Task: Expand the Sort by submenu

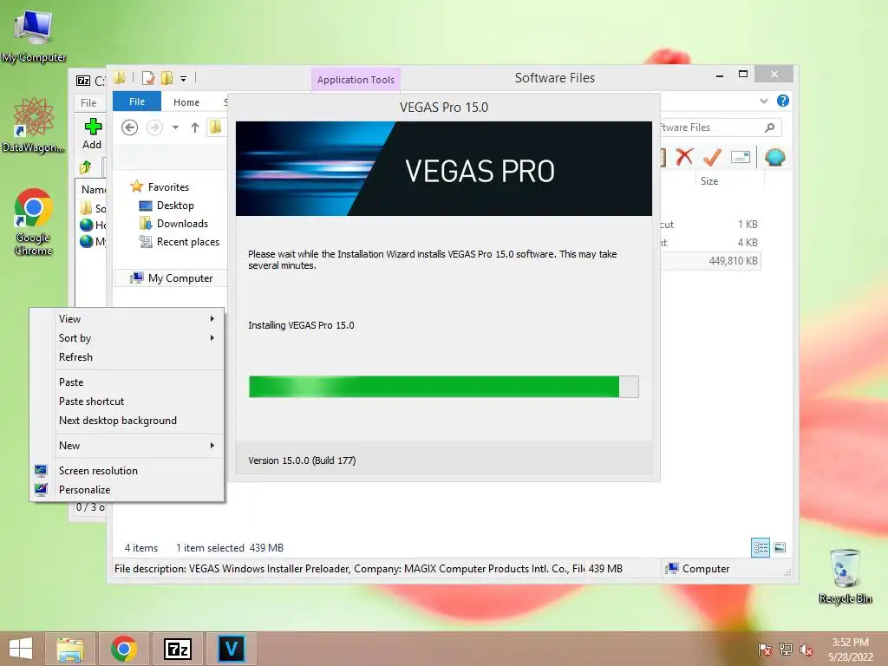Action: point(127,338)
